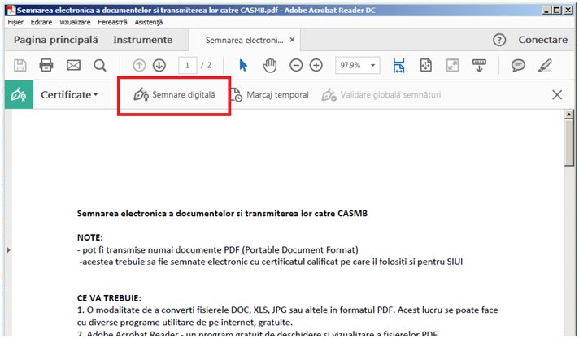The height and width of the screenshot is (338, 579).
Task: Go to next page with down arrow
Action: pos(159,65)
